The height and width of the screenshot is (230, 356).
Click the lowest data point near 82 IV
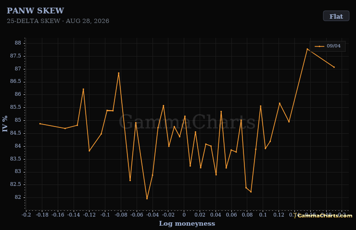(x=147, y=198)
